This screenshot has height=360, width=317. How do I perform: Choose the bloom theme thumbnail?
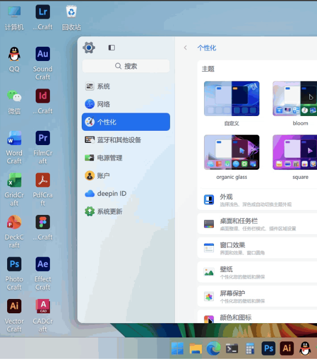pos(295,98)
